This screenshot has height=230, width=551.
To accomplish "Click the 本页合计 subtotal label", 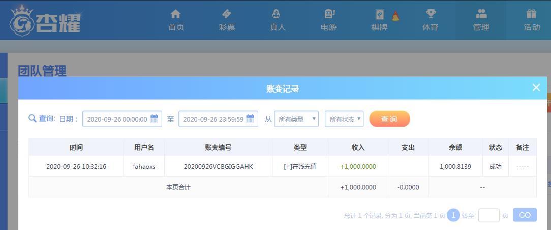I will click(178, 187).
